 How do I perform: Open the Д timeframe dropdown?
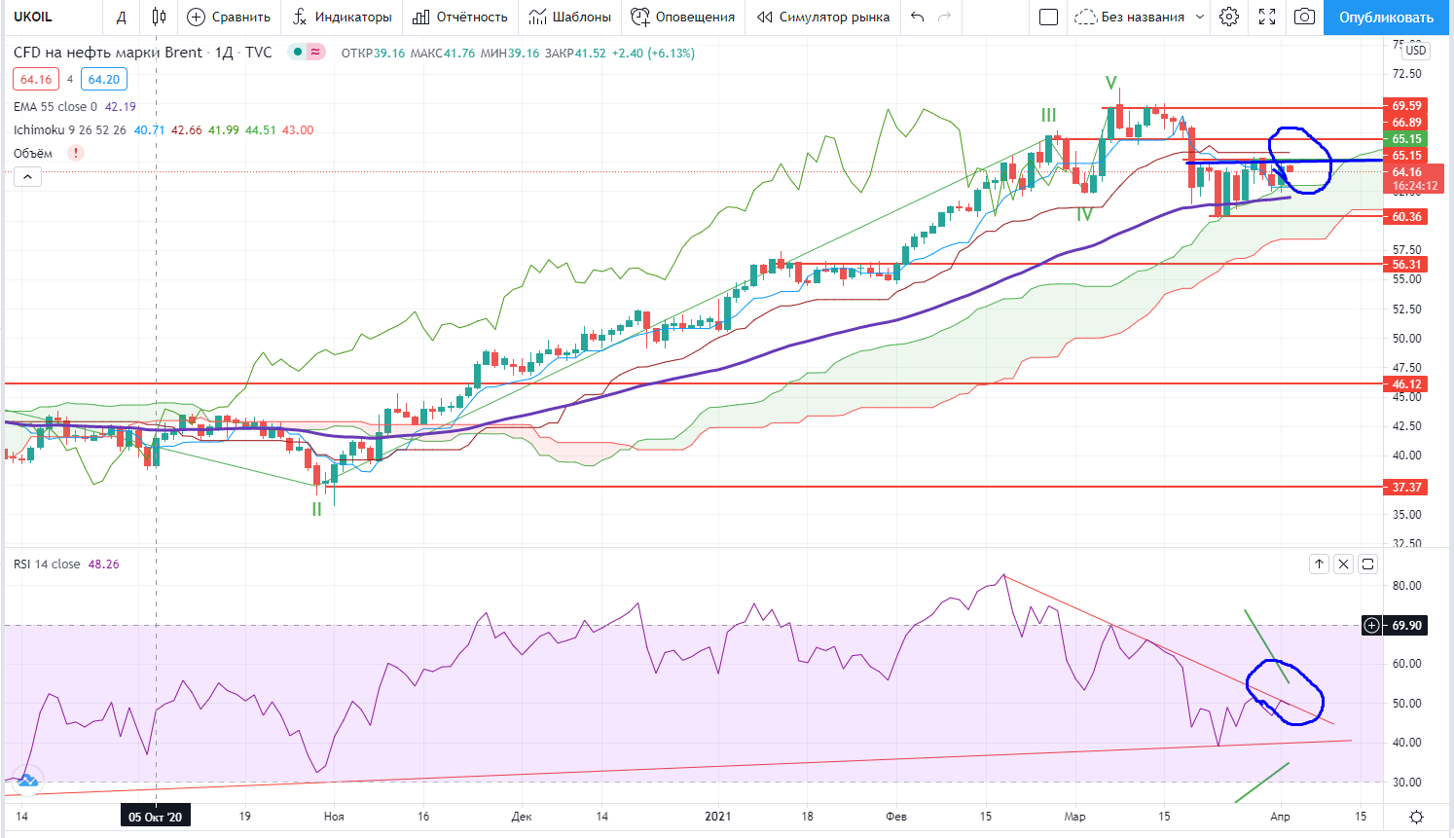[121, 17]
